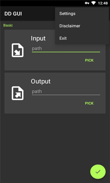Click PICK under the Output path
This screenshot has width=110, height=183.
[89, 103]
